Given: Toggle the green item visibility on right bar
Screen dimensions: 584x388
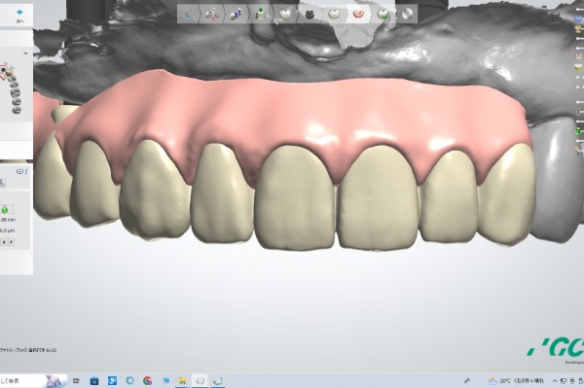Looking at the screenshot, I should [578, 130].
